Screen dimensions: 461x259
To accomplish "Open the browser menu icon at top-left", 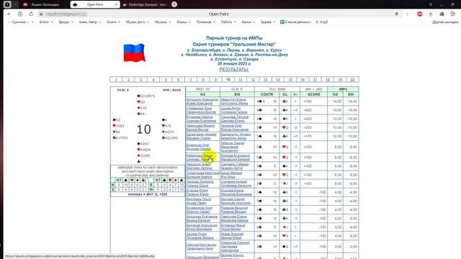I will 7,4.
